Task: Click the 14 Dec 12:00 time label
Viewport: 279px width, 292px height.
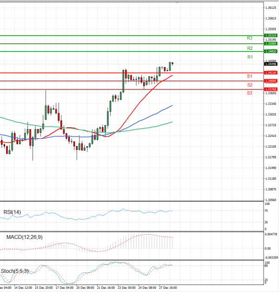Action: (23, 287)
